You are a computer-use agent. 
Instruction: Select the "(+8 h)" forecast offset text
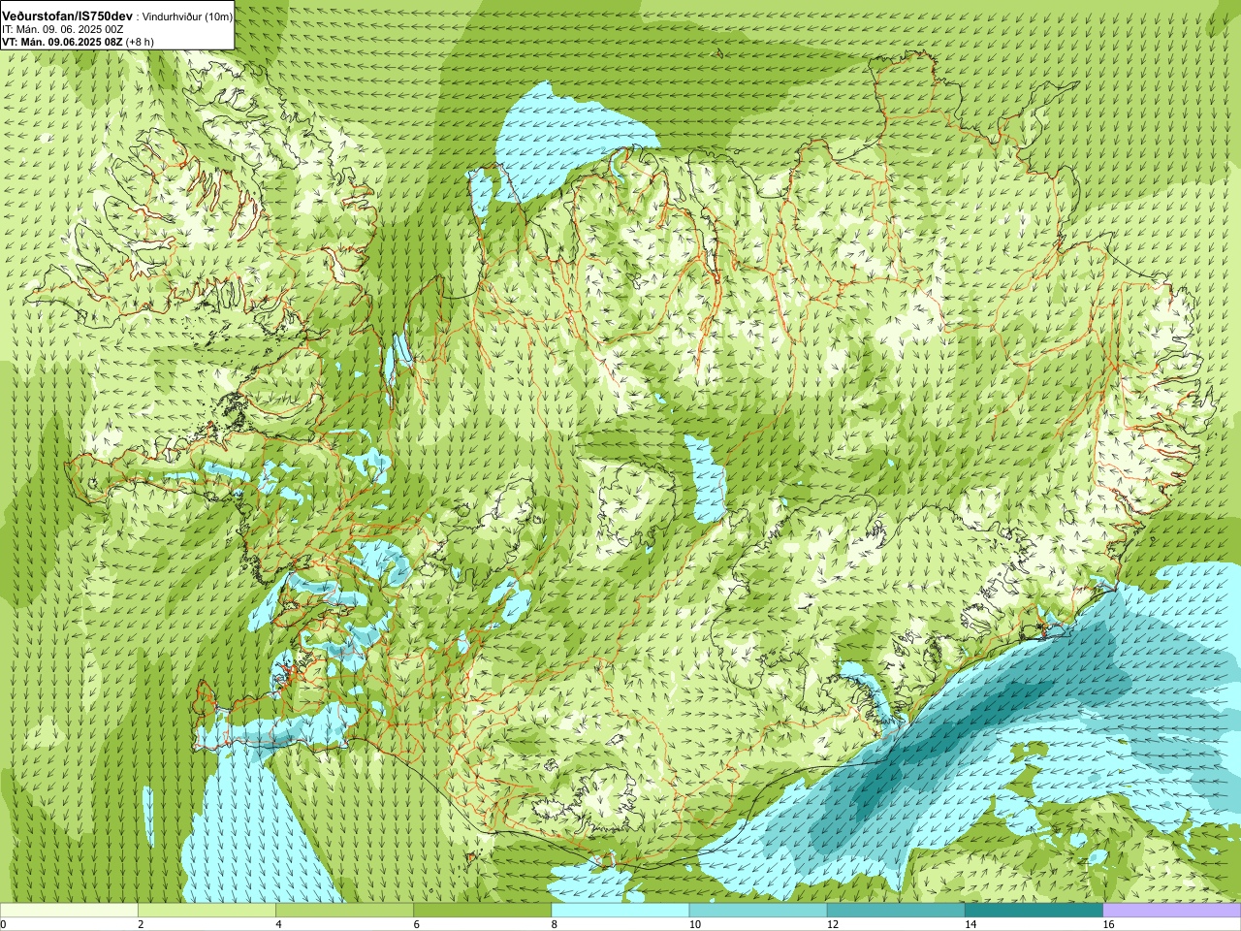click(x=140, y=42)
